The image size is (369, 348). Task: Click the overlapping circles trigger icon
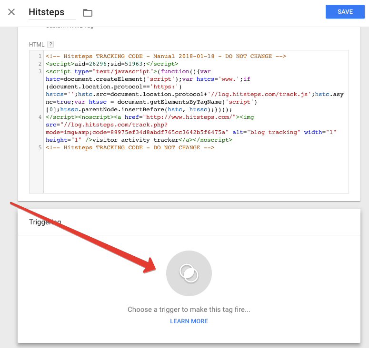pos(189,273)
